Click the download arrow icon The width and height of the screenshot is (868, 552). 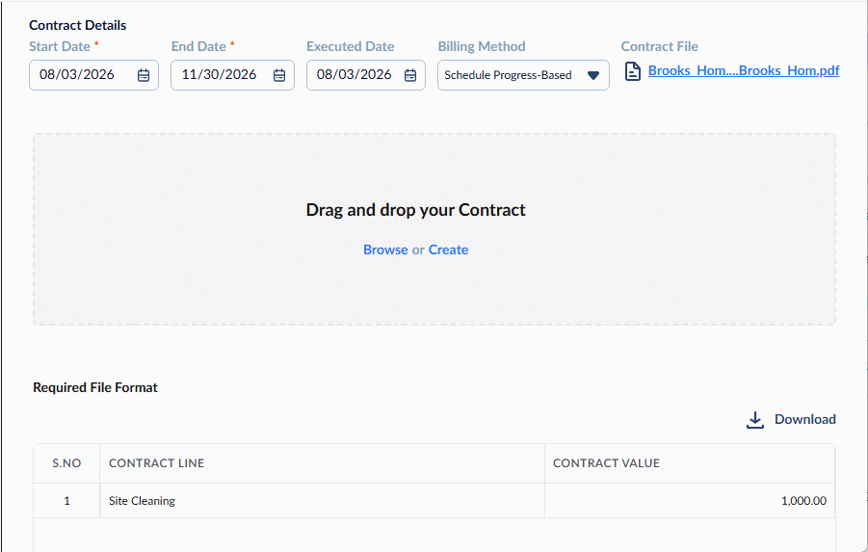pos(755,420)
